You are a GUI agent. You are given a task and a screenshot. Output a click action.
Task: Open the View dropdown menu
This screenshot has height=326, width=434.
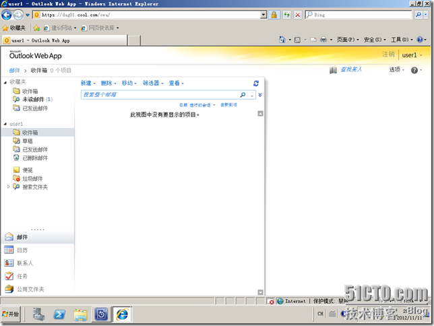(177, 83)
